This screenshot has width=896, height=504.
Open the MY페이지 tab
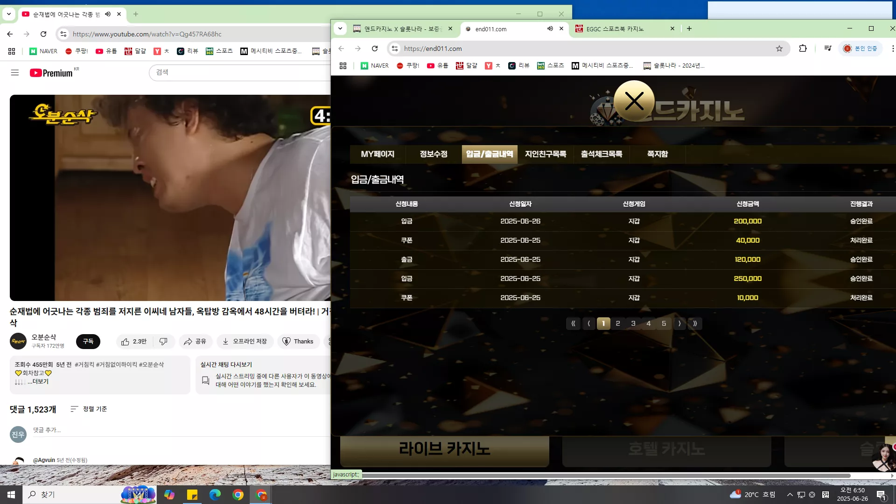pos(378,154)
